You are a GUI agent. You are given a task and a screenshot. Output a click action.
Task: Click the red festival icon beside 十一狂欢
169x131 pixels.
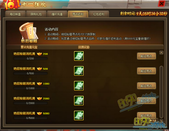12,5
